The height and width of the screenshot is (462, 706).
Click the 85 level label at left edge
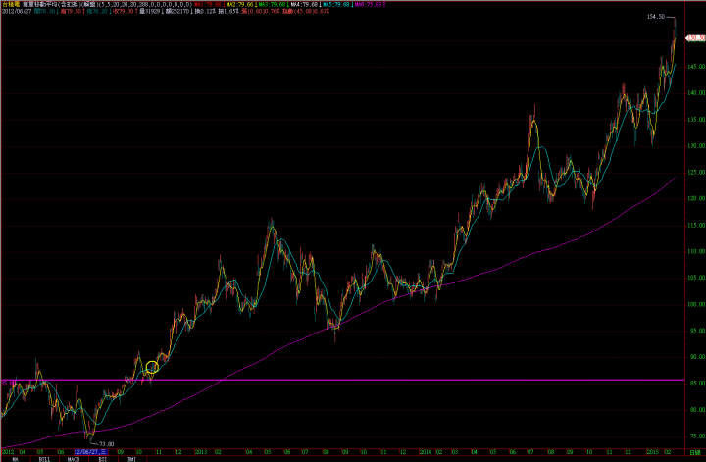tap(7, 384)
